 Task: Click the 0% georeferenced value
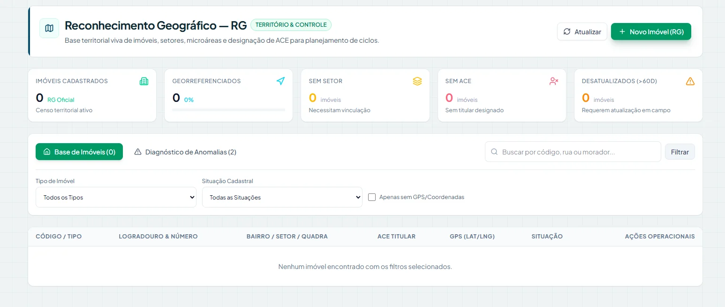coord(189,100)
